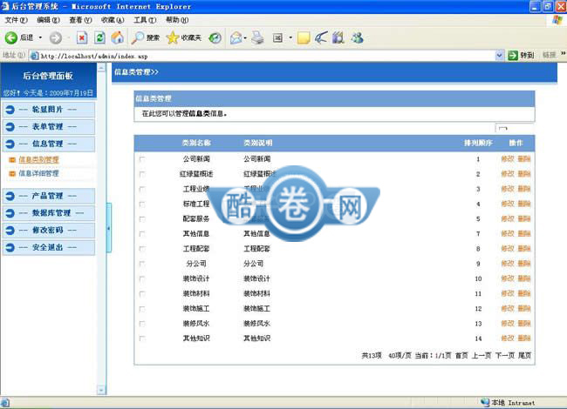Check the box for the 红绿篮概述 row

point(142,174)
